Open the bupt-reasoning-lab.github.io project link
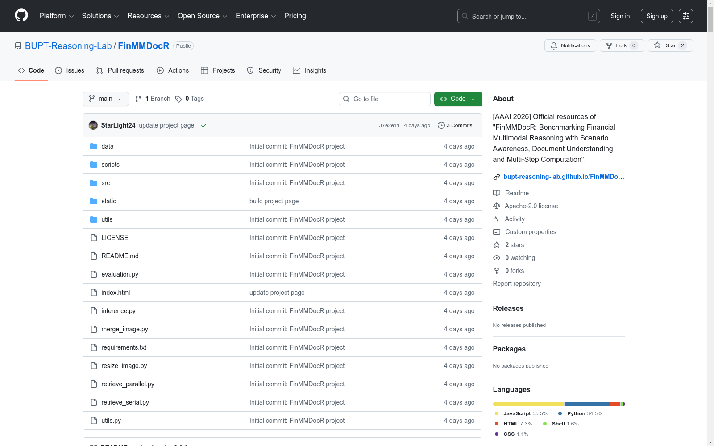 point(564,177)
